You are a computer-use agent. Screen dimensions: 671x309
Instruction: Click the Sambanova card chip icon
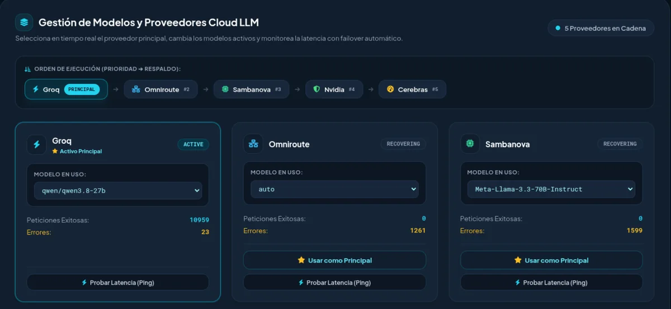470,144
